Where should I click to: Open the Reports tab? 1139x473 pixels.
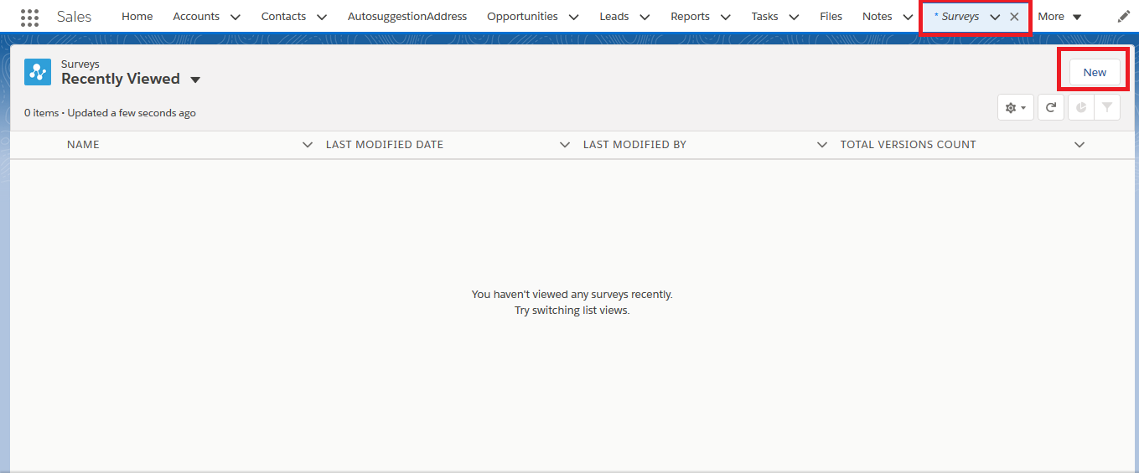tap(690, 17)
